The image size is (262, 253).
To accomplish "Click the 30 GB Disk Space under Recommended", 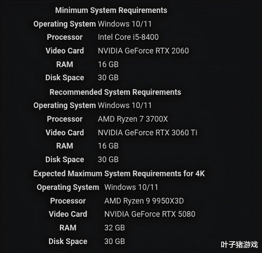I will pos(108,160).
